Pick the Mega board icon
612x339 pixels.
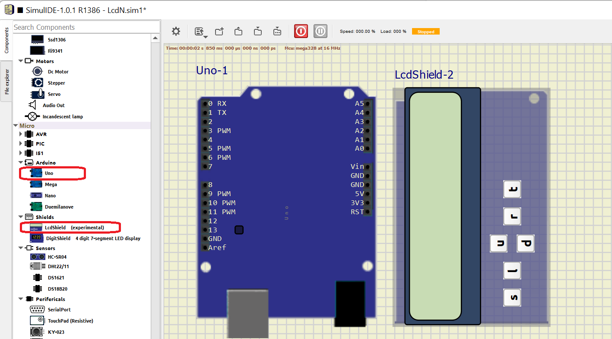[36, 184]
